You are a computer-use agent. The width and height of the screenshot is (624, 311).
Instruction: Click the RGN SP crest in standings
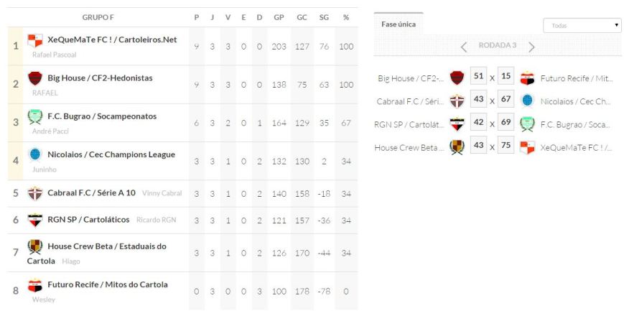pyautogui.click(x=35, y=221)
